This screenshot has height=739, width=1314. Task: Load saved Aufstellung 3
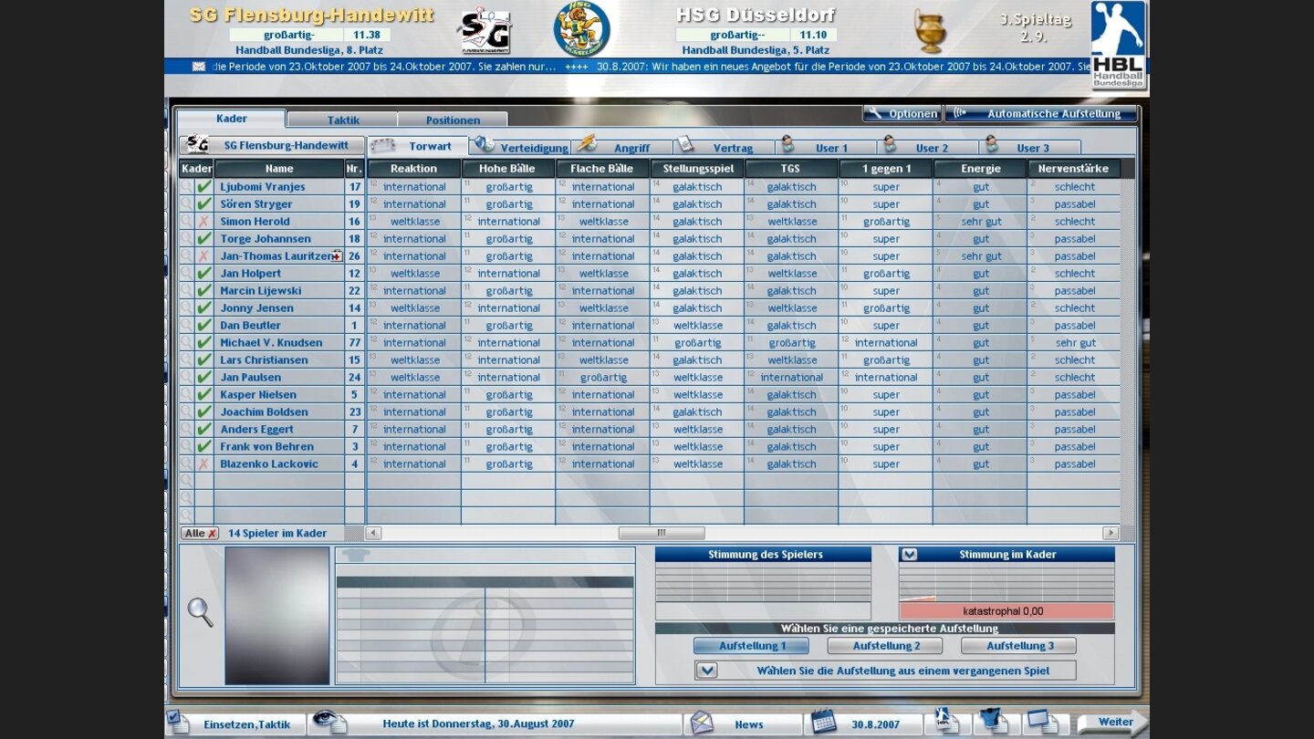tap(1018, 646)
